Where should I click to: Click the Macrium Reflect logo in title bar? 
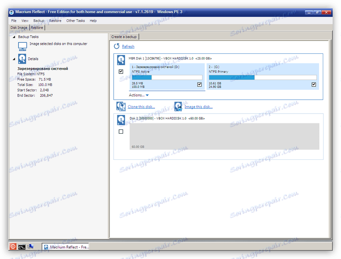pos(11,12)
